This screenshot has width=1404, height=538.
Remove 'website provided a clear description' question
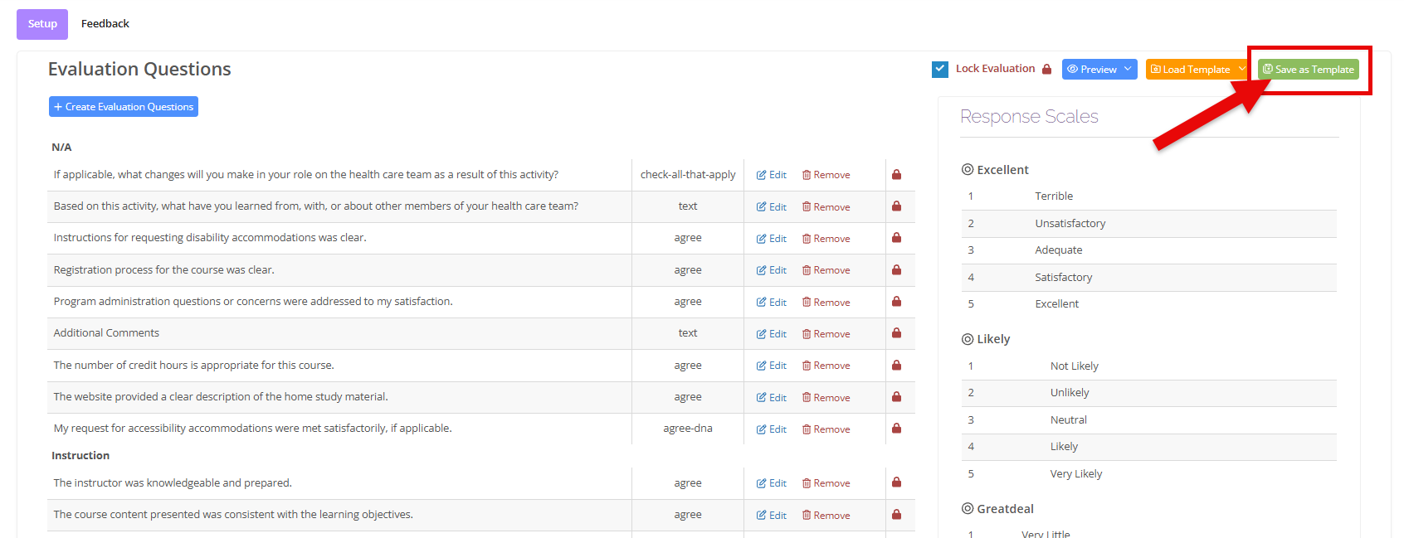tap(826, 398)
